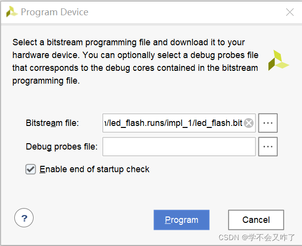
Task: Click into the Bitstream file path field
Action: click(173, 123)
